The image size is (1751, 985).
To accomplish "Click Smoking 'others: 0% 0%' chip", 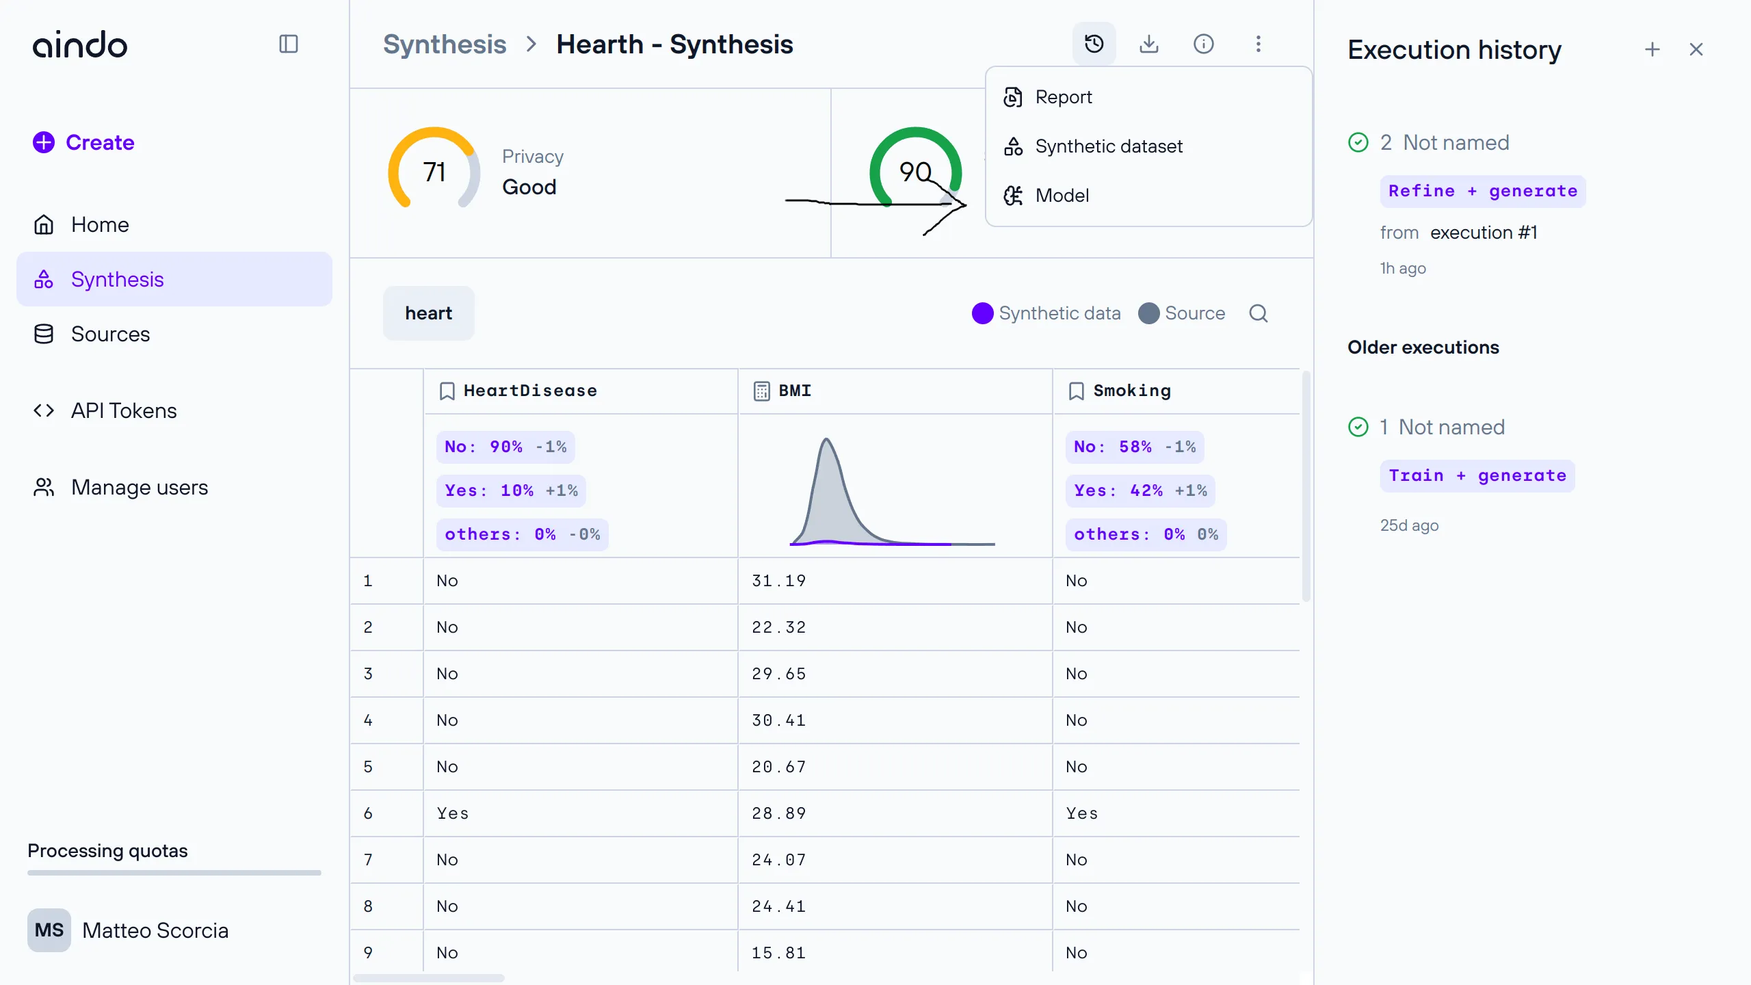I will 1146,534.
